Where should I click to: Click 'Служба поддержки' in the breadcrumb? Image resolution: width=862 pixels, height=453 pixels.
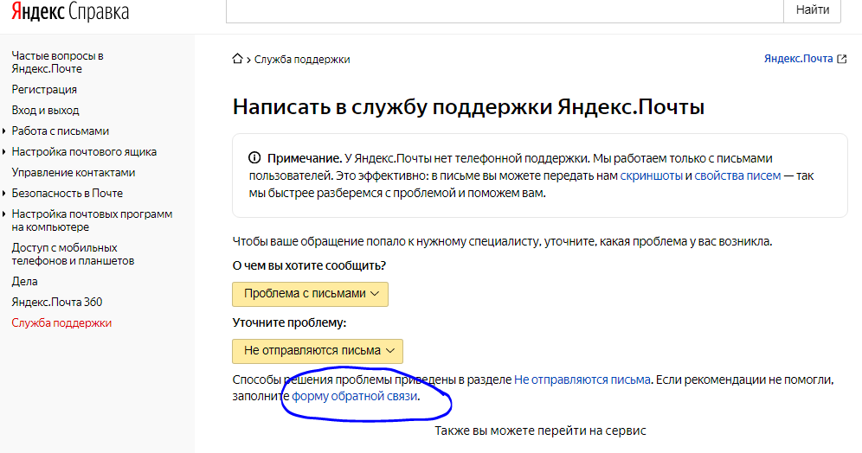[302, 60]
